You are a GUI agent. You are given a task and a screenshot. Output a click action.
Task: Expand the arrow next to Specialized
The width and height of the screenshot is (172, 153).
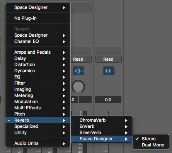[x=64, y=127]
